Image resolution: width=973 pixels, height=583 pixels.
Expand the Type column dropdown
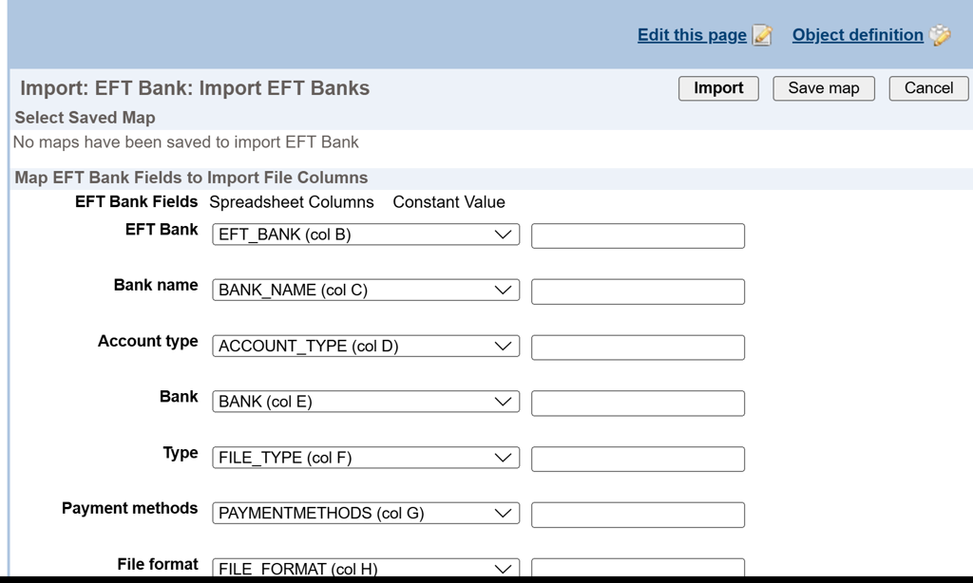[x=366, y=458]
